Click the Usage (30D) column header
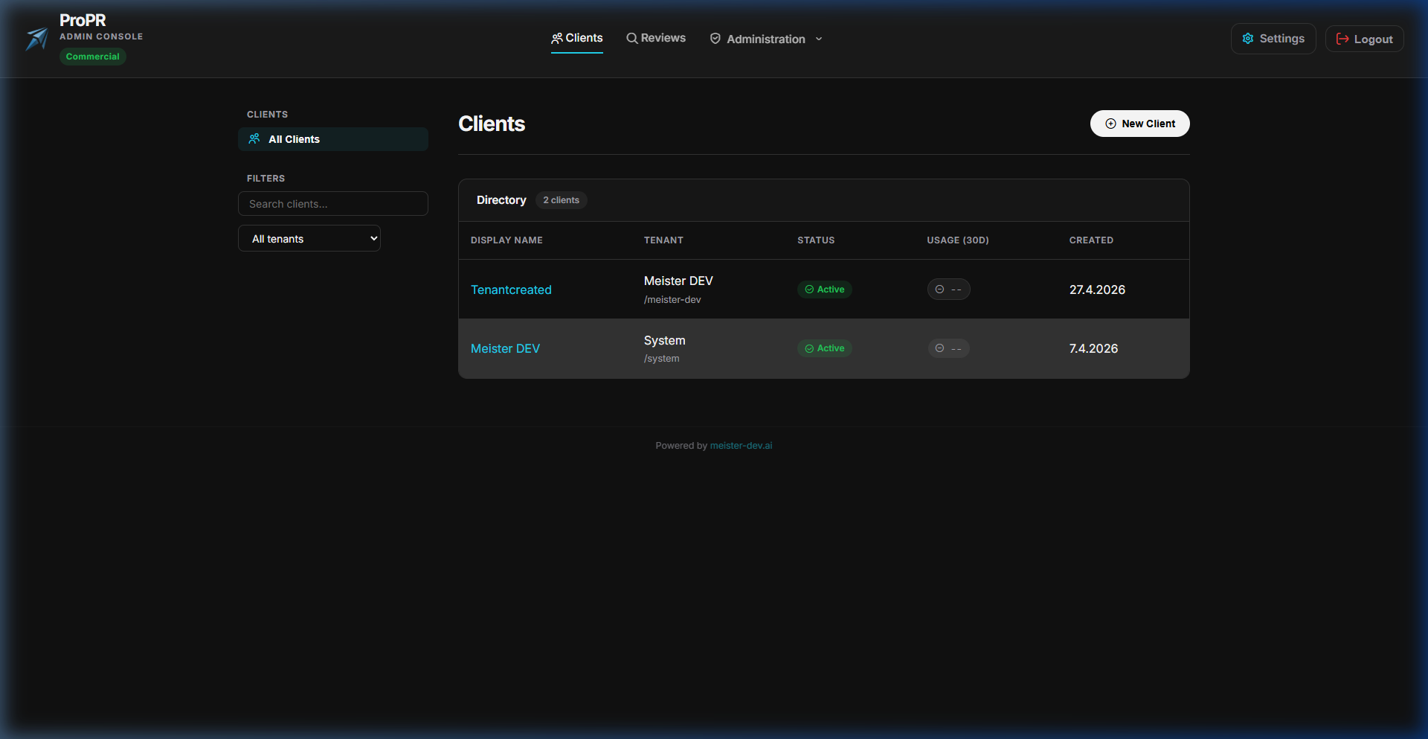1428x739 pixels. point(958,240)
